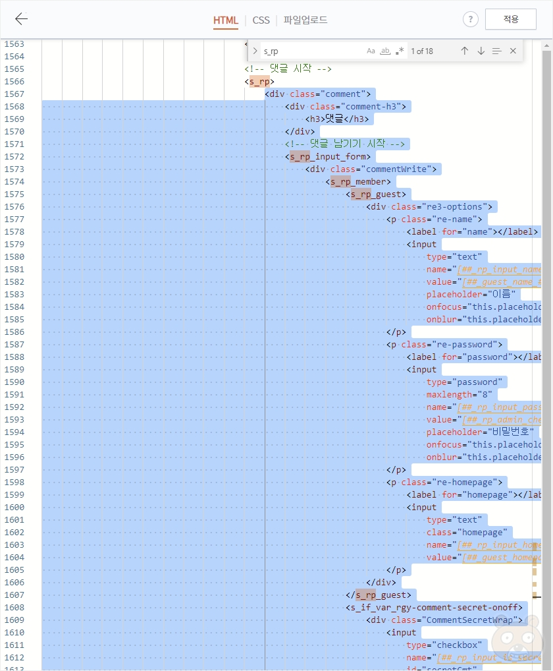Open the 파일업로드 tab
553x671 pixels.
click(305, 20)
